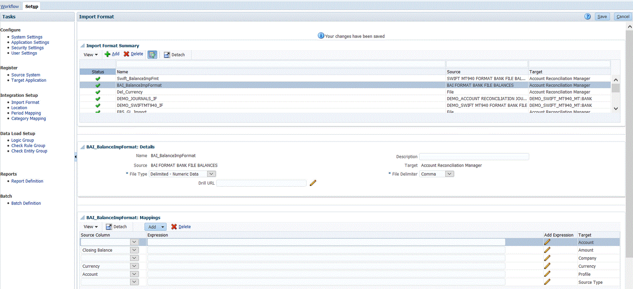Open Add Expression pencil for Currency target

(x=547, y=266)
